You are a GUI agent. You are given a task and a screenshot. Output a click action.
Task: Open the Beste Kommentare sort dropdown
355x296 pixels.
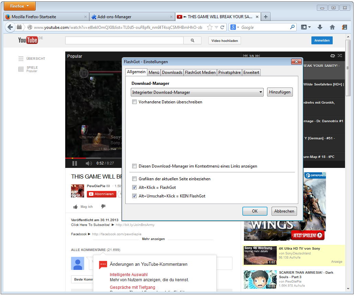pyautogui.click(x=82, y=280)
